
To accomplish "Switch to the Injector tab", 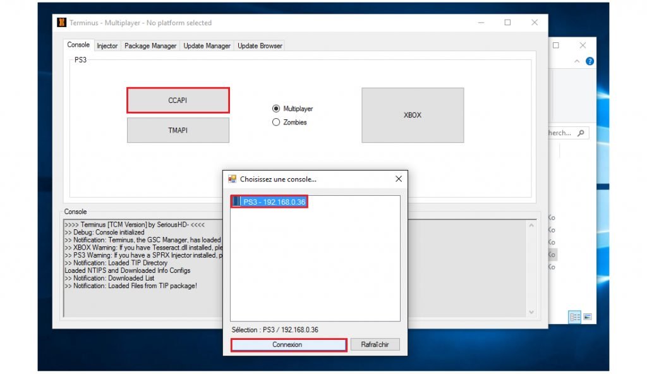I will pos(107,46).
